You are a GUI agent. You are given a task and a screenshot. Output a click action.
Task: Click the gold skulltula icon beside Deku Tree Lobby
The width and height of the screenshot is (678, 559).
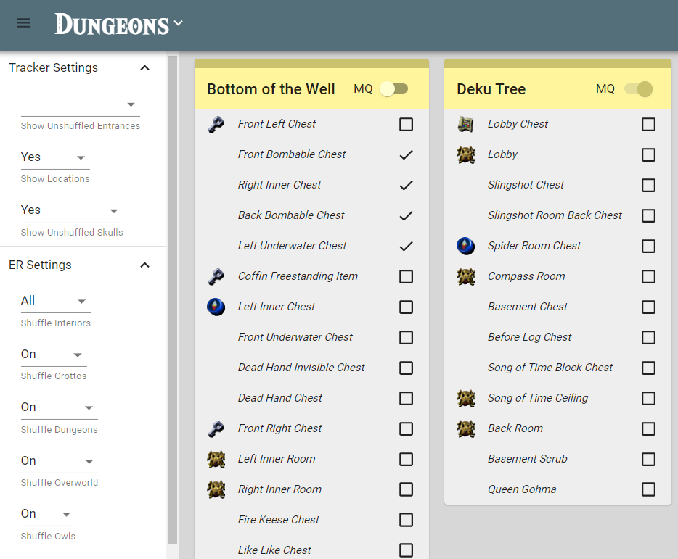[465, 155]
